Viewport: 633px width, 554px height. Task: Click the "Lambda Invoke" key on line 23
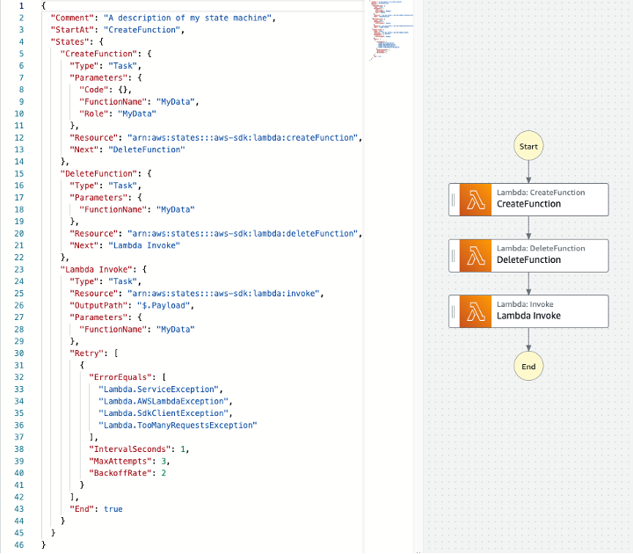click(x=96, y=269)
